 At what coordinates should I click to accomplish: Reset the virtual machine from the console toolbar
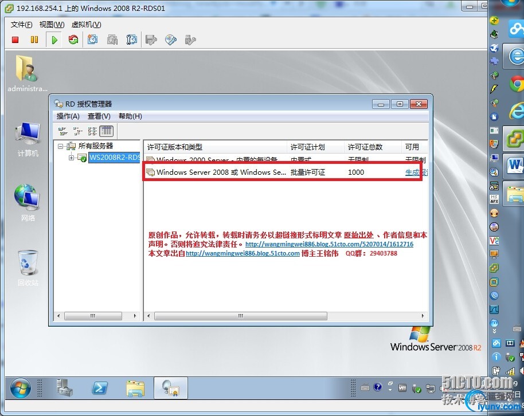click(x=73, y=40)
